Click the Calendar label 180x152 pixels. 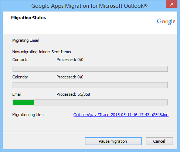(20, 77)
